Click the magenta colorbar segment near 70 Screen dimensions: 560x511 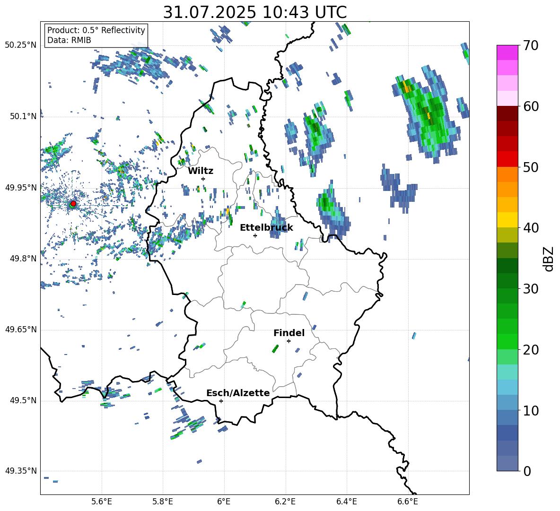click(x=507, y=52)
